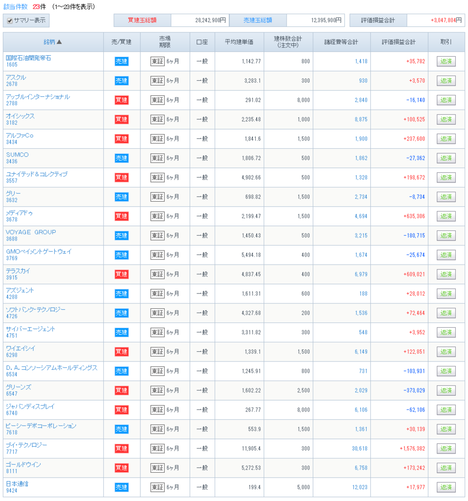
Task: Open アルファCo stock link
Action: click(x=20, y=135)
